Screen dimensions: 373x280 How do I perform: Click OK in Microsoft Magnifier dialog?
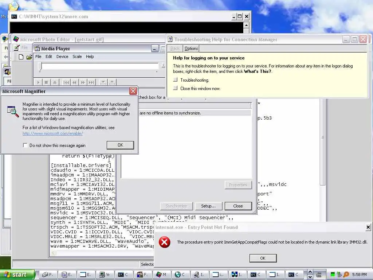pos(120,145)
